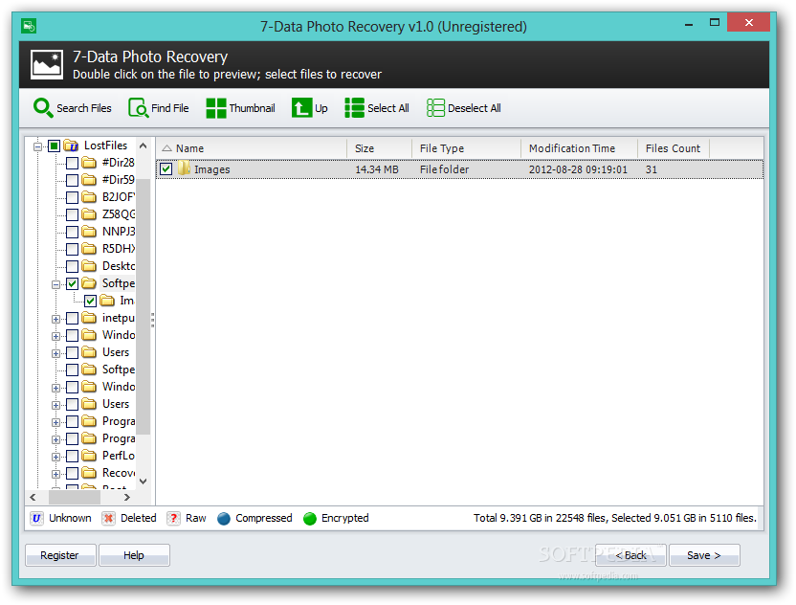Click the tree scroll down arrow
Viewport: 796px width, 605px height.
(x=144, y=482)
